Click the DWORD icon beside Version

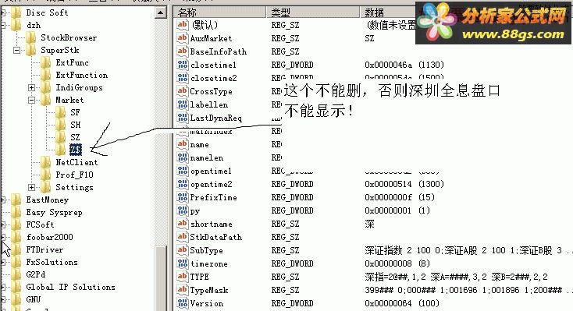(183, 303)
